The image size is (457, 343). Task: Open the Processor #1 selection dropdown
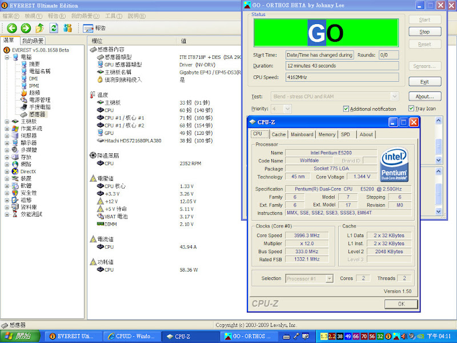tap(329, 278)
